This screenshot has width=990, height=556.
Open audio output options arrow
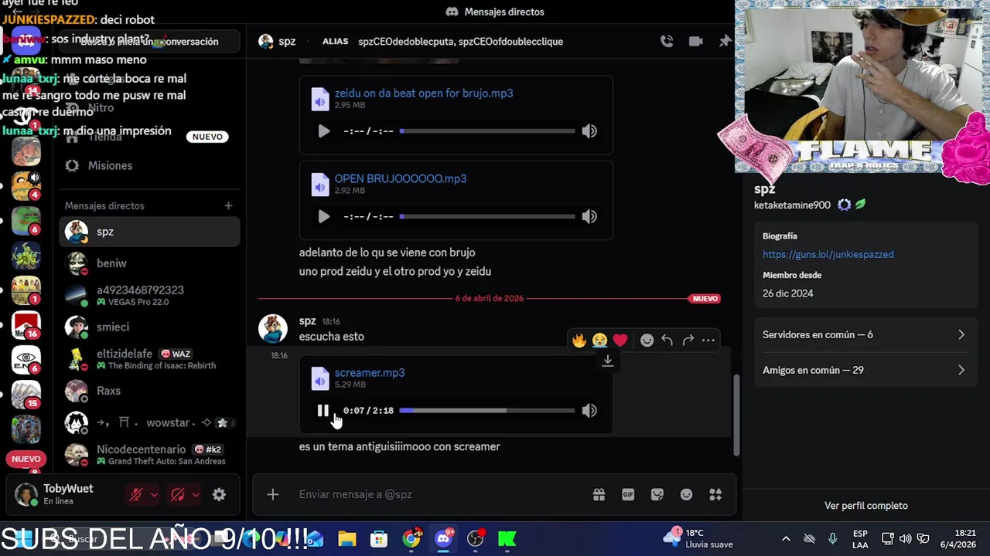click(x=196, y=495)
